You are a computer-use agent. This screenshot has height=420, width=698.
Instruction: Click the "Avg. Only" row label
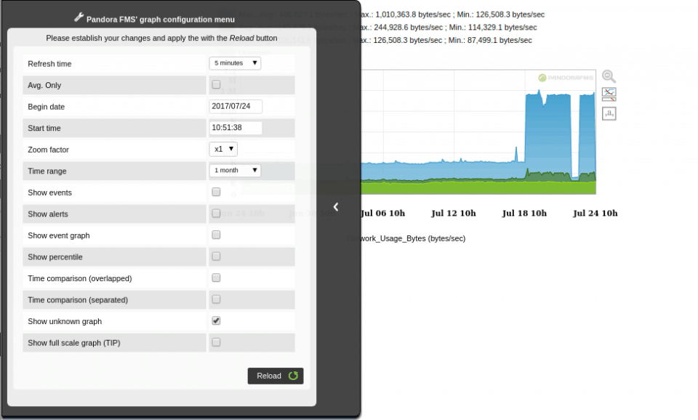tap(44, 86)
